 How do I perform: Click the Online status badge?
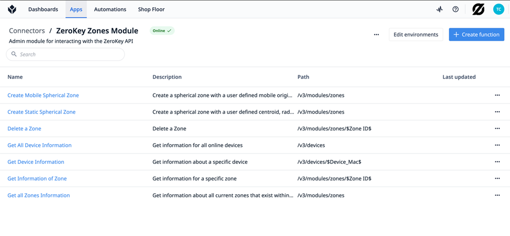tap(162, 31)
